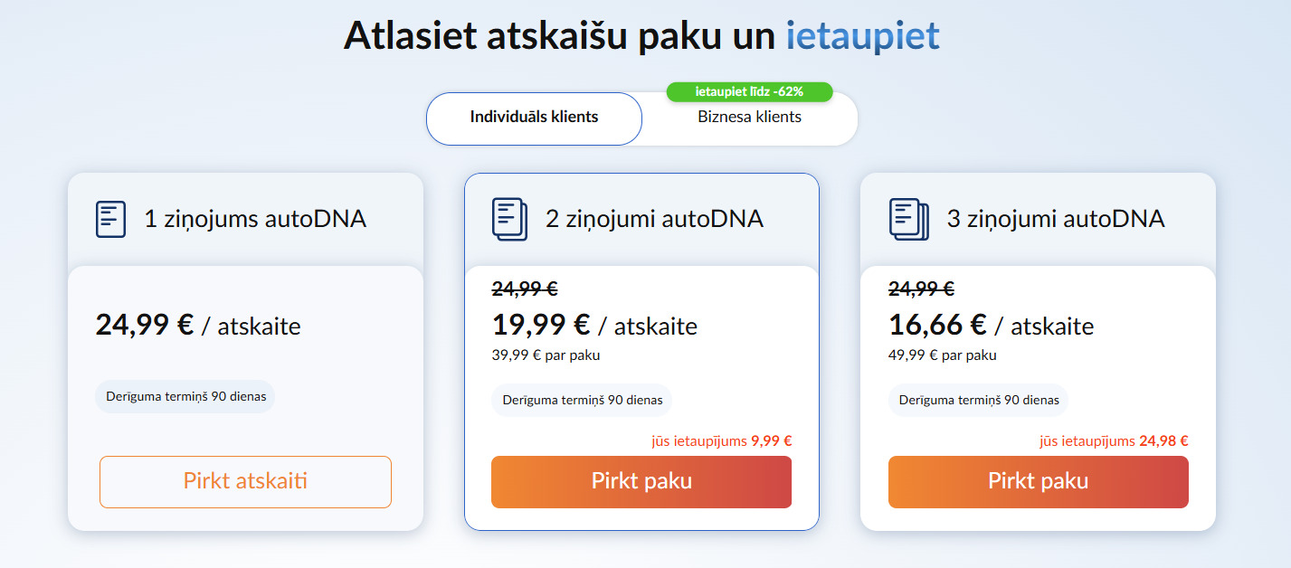
Task: Click the 2 ziņojumi autoDNA heading
Action: [654, 219]
